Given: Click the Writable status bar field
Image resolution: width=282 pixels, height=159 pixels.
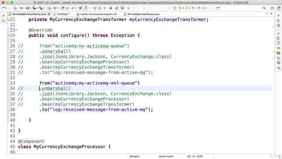Looking at the screenshot, I should 134,156.
